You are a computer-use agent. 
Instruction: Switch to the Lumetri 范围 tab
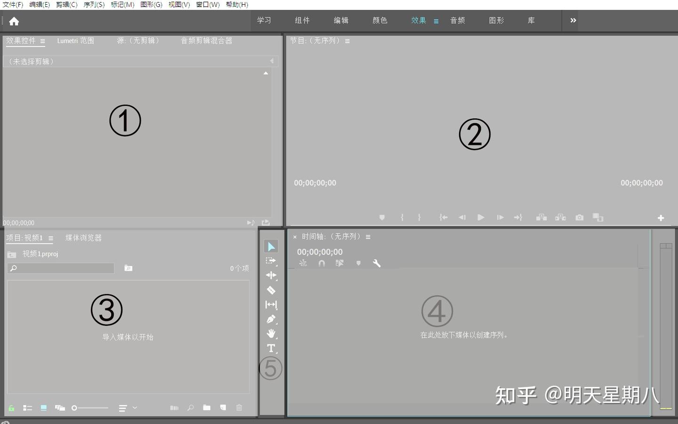point(75,41)
